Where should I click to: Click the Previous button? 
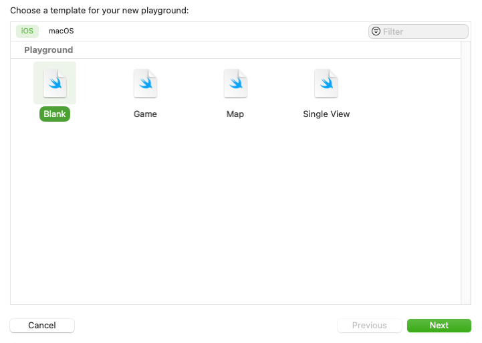click(x=370, y=325)
